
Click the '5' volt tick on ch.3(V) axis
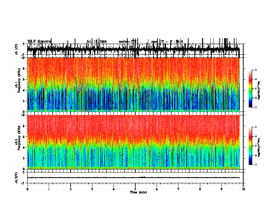[24, 173]
